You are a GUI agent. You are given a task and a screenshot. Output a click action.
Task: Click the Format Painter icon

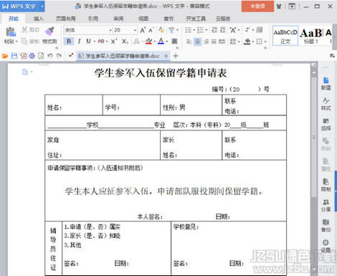point(49,32)
